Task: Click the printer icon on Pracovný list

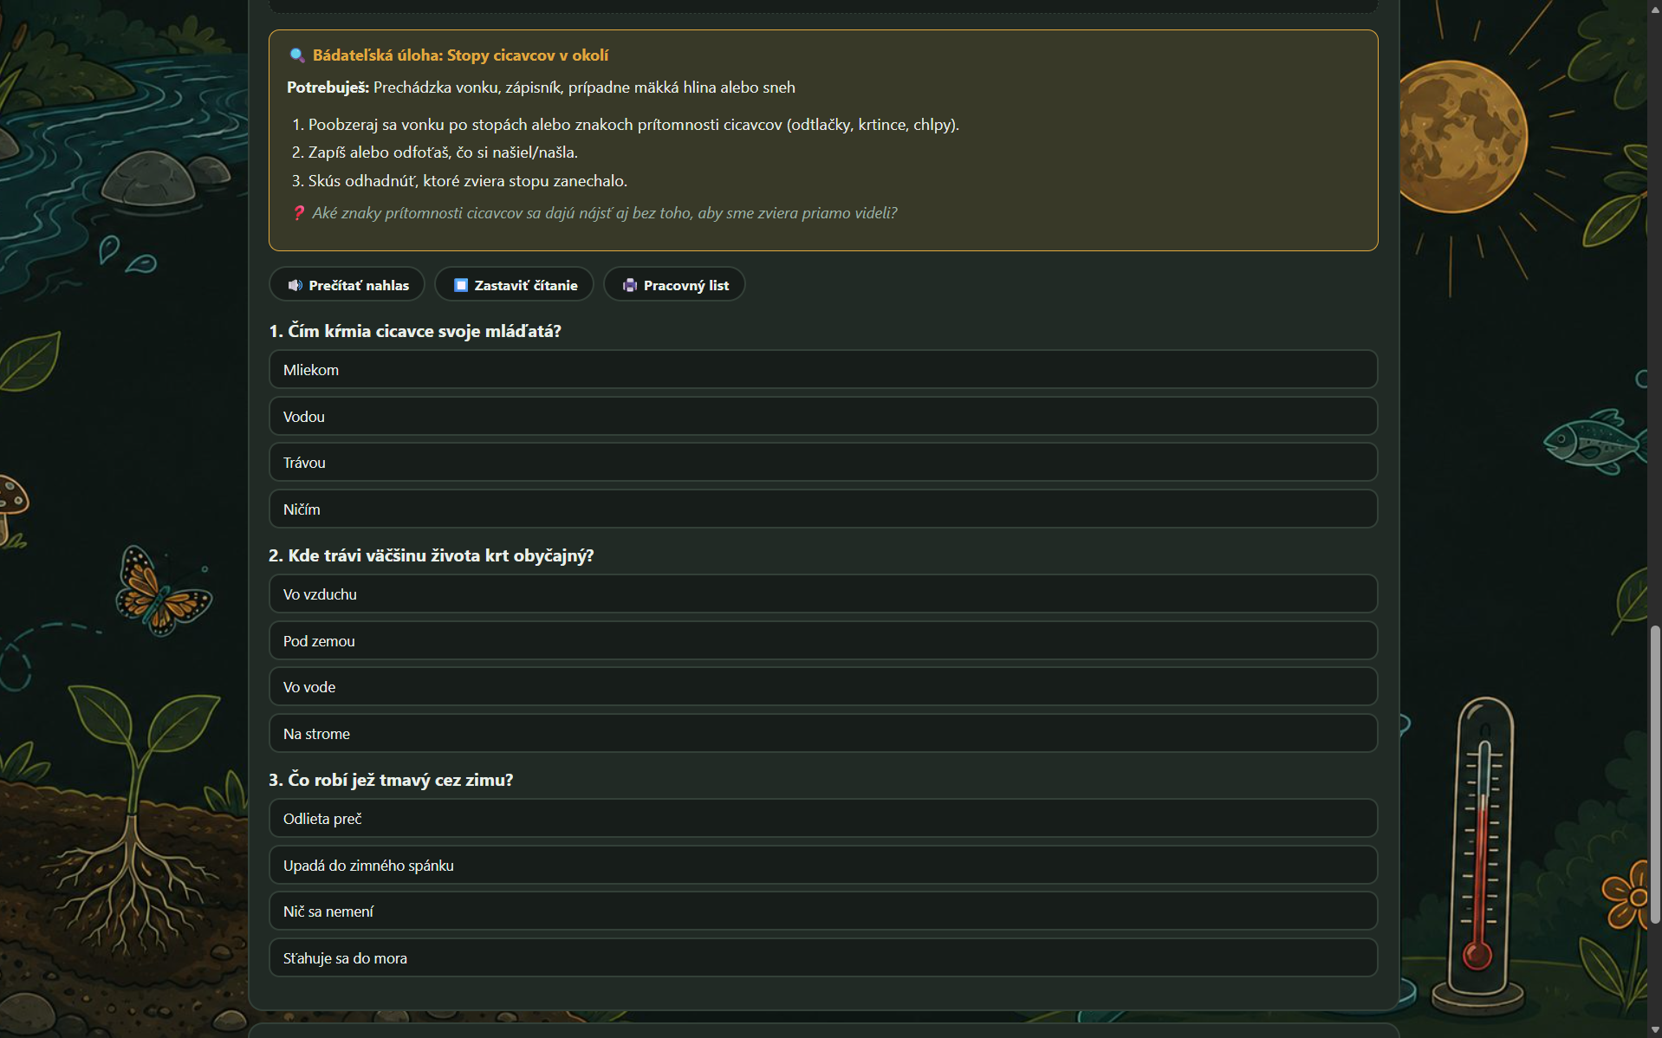Action: [630, 285]
